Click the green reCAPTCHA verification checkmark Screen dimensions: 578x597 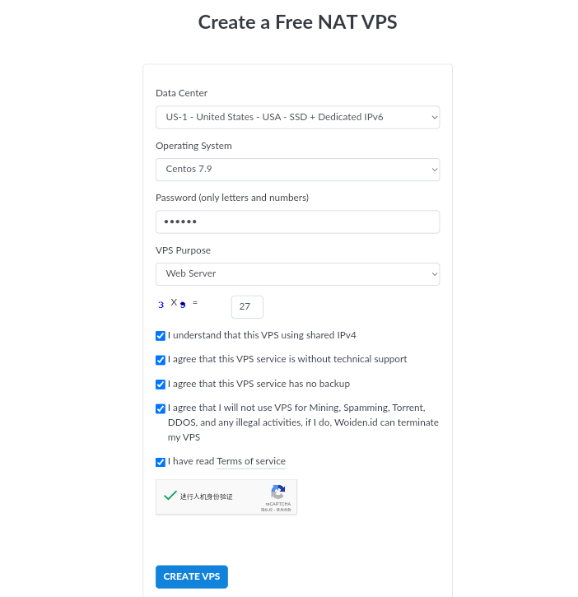(x=170, y=496)
